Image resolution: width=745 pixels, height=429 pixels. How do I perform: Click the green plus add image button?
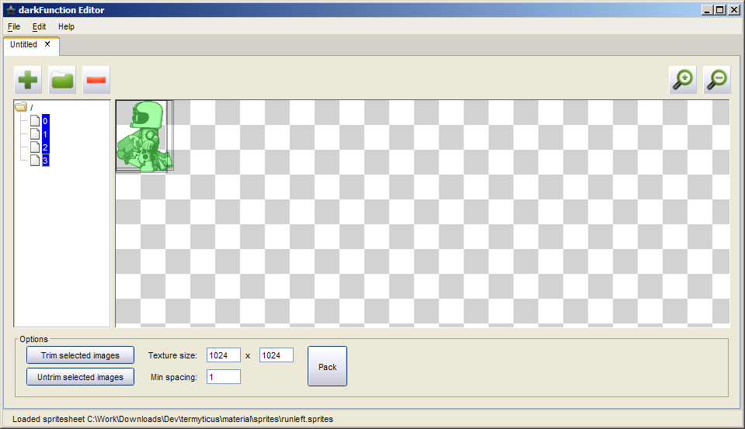coord(28,80)
